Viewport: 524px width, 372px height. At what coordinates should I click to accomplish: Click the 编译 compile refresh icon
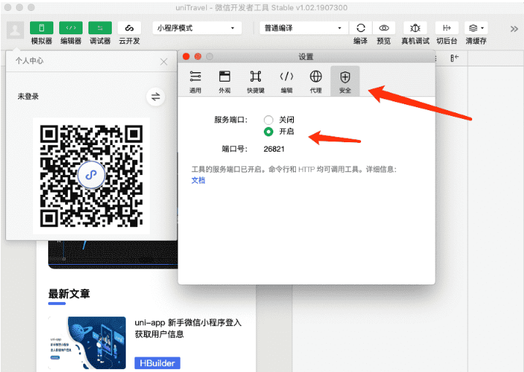click(360, 28)
